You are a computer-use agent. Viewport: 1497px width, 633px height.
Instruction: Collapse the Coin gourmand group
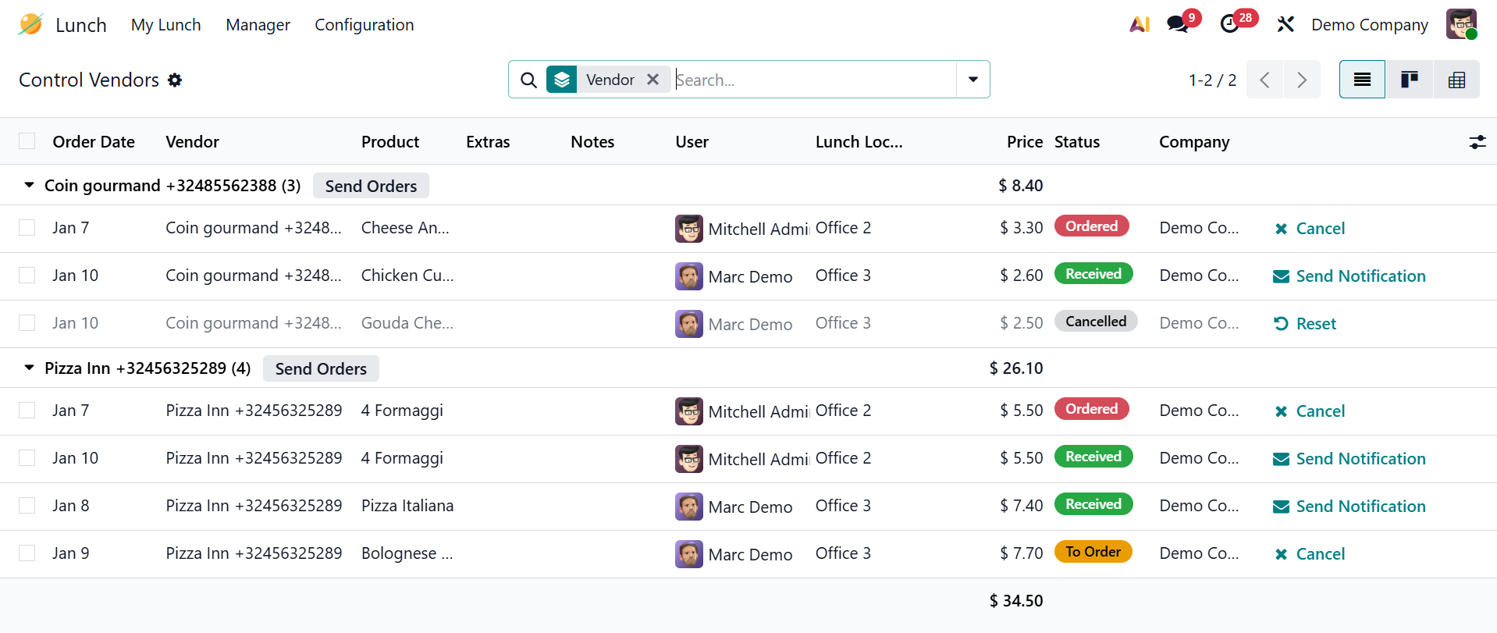(29, 186)
